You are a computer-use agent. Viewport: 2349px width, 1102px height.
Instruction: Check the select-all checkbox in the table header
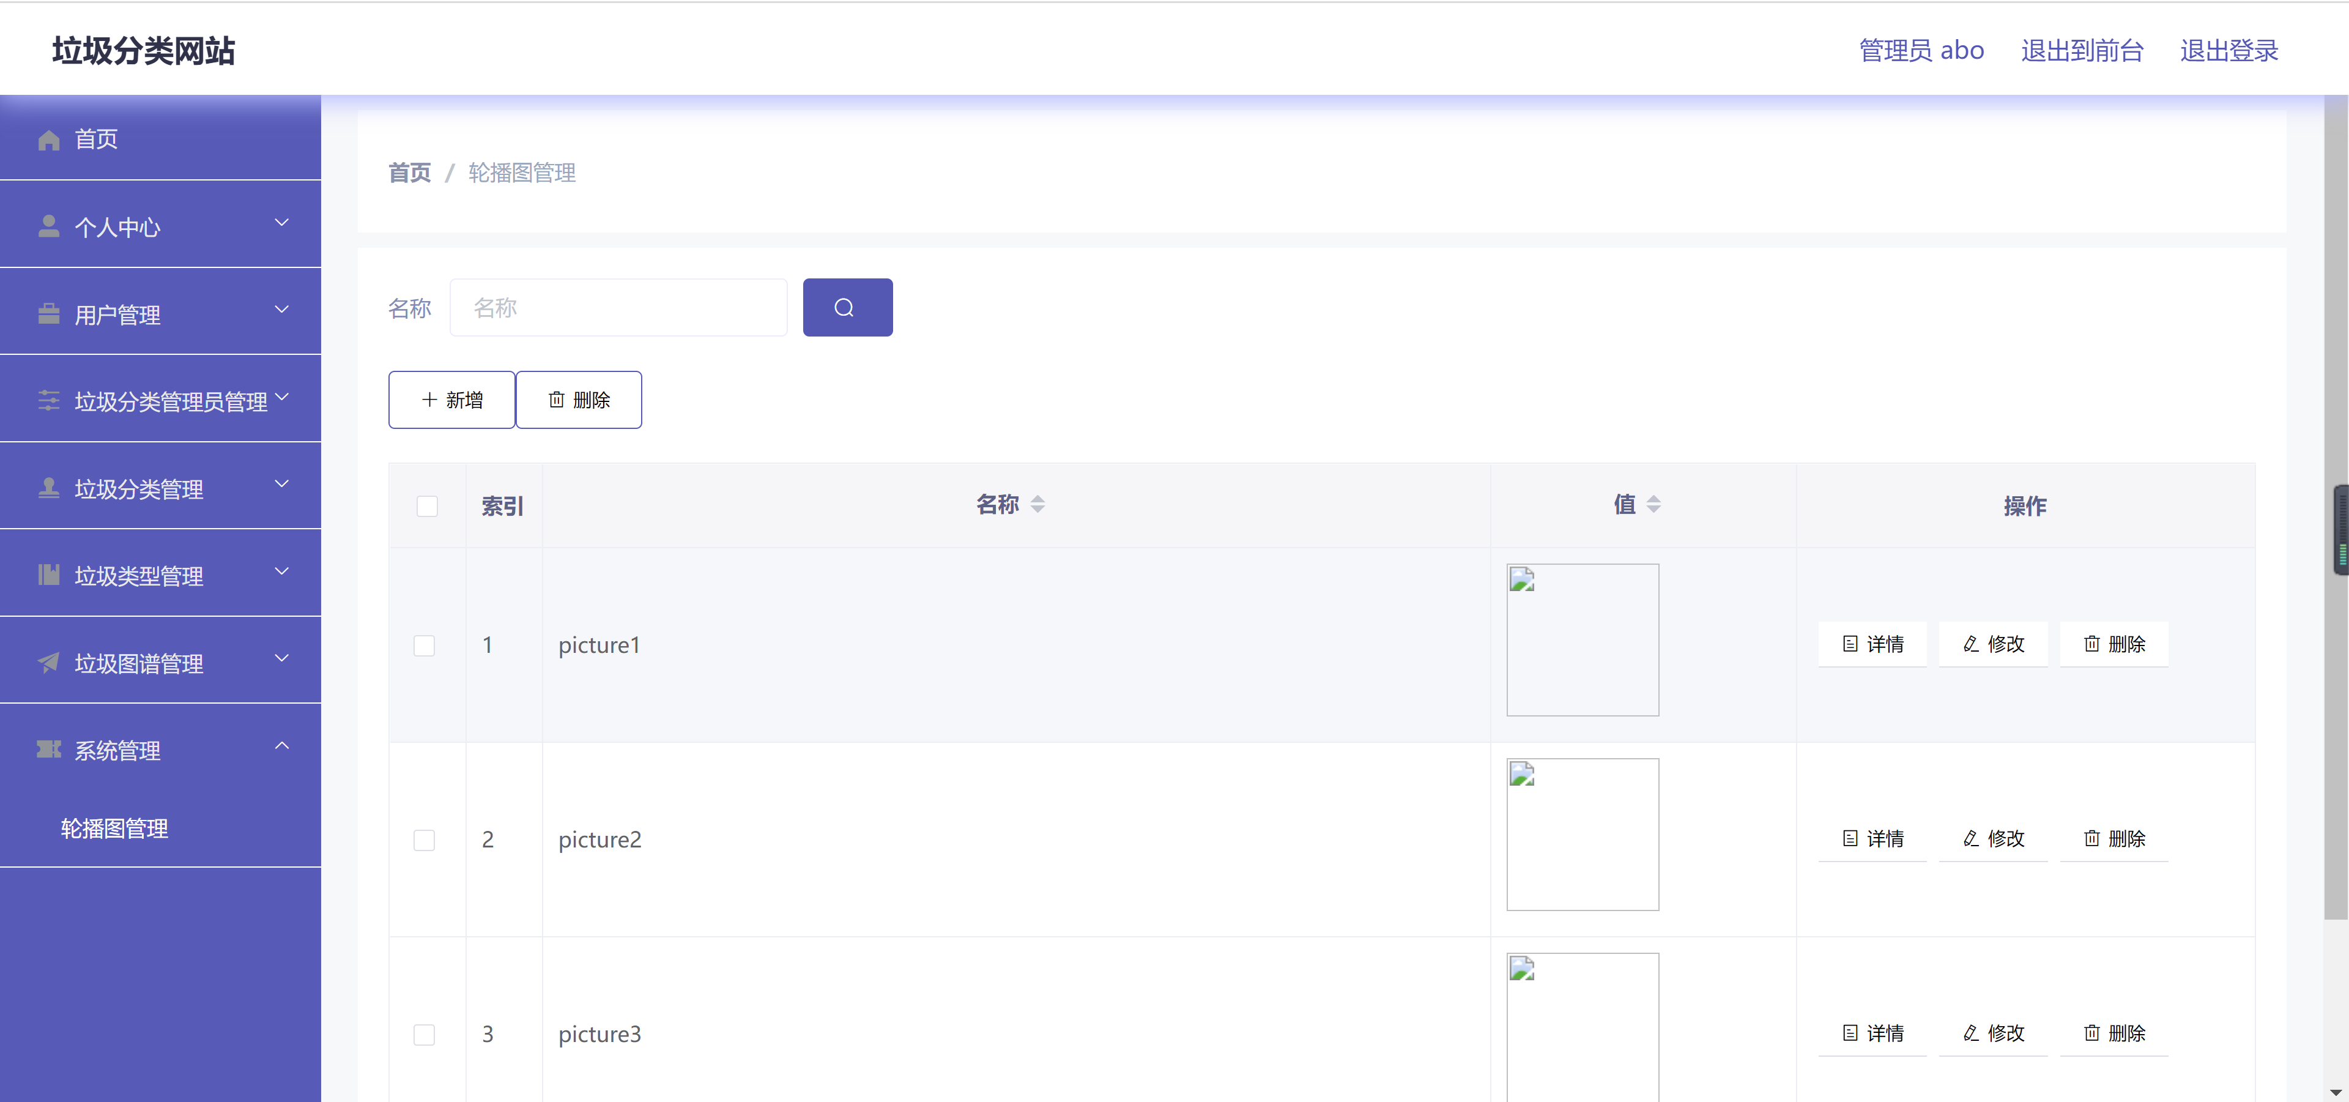[427, 505]
